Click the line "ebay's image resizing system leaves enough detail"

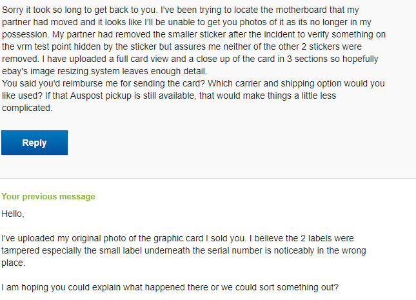(x=104, y=71)
